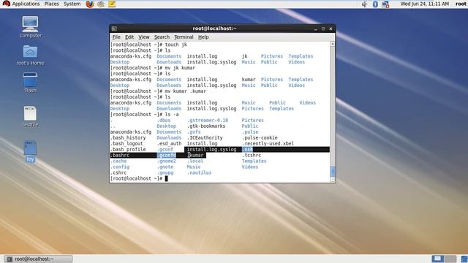This screenshot has width=468, height=263.
Task: Click the terminal title bar text
Action: coord(214,28)
